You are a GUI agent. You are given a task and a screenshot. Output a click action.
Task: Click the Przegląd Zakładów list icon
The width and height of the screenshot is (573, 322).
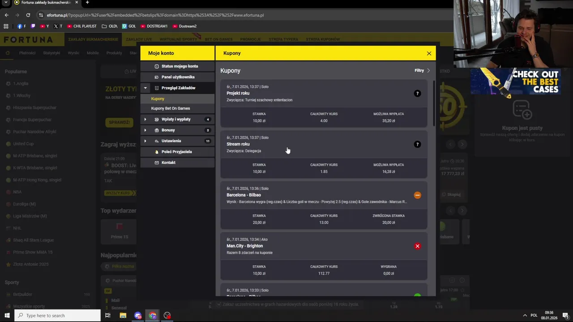click(157, 88)
